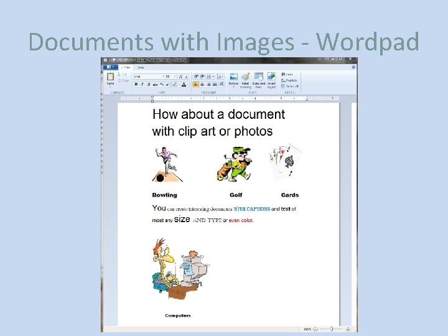The image size is (448, 336).
Task: Toggle Strikethrough formatting
Action: click(155, 84)
